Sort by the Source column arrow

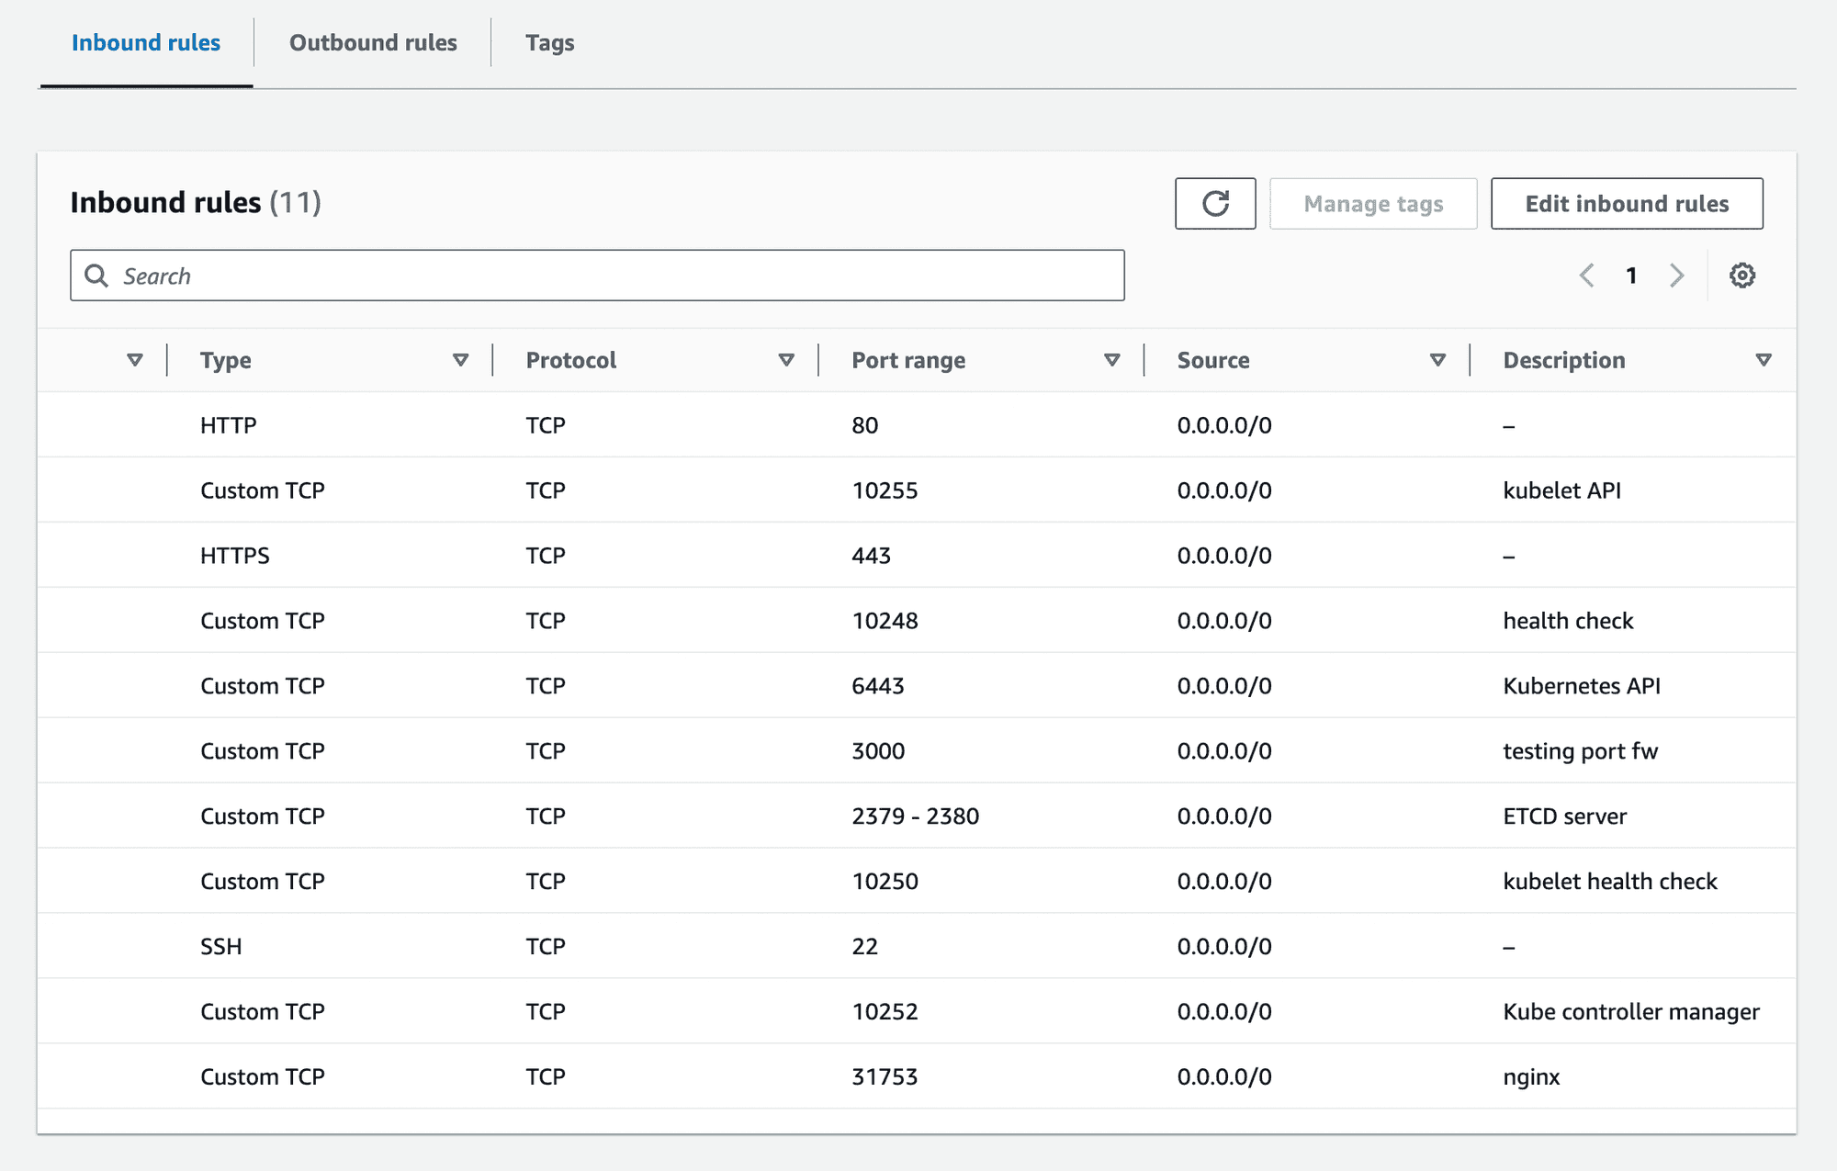click(x=1438, y=360)
